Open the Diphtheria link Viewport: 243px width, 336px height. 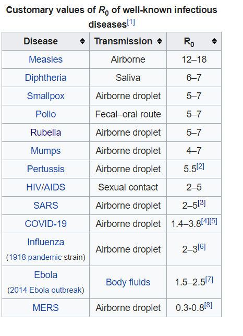(45, 78)
